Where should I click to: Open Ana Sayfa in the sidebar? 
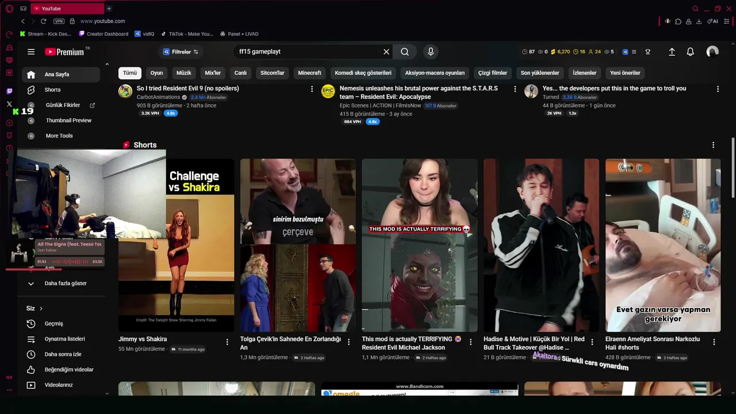(x=61, y=74)
